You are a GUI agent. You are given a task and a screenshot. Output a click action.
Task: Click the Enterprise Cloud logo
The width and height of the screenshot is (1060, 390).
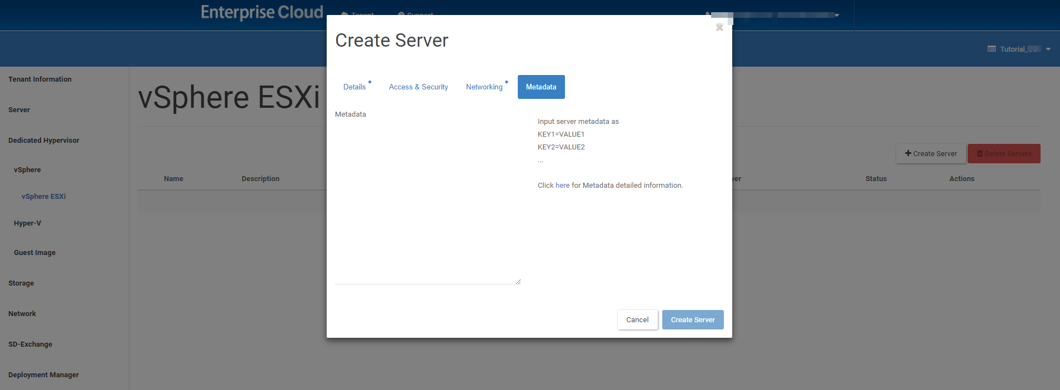(262, 12)
